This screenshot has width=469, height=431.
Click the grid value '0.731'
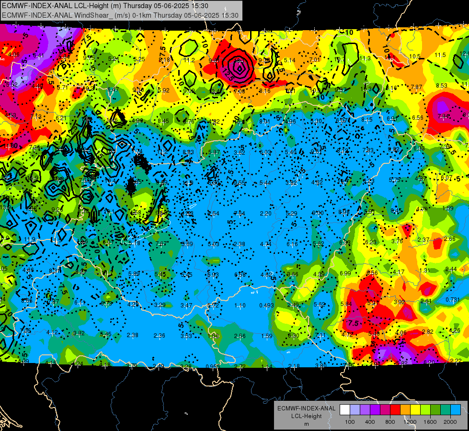click(453, 300)
